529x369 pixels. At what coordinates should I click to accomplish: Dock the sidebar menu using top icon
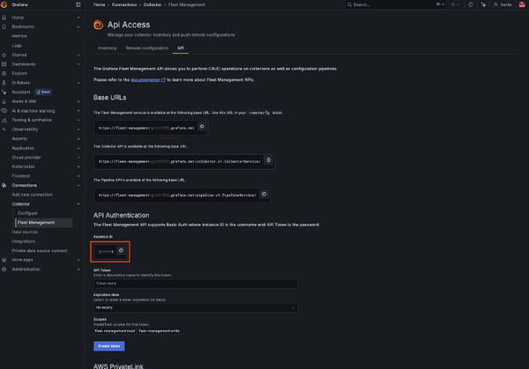pyautogui.click(x=78, y=4)
